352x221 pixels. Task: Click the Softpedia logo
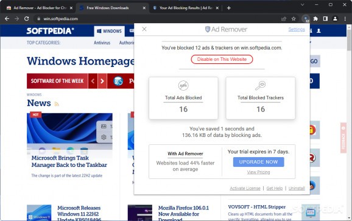[50, 30]
